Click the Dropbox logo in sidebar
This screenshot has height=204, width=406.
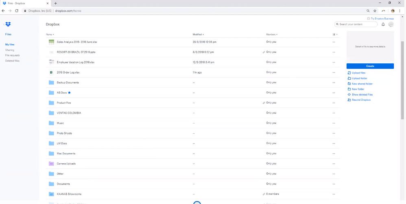(x=8, y=24)
